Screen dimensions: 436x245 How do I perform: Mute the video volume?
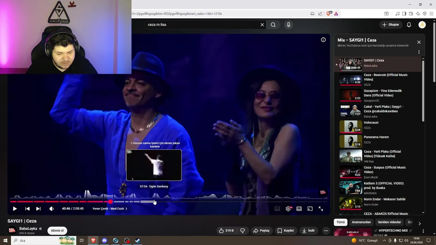[51, 209]
